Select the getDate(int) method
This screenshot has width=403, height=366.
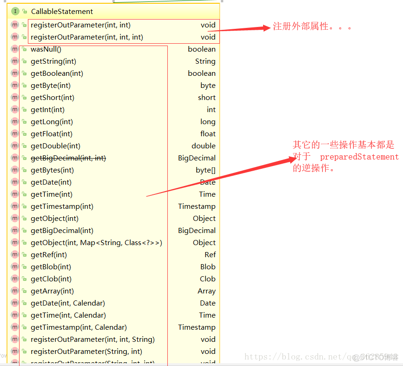(51, 182)
